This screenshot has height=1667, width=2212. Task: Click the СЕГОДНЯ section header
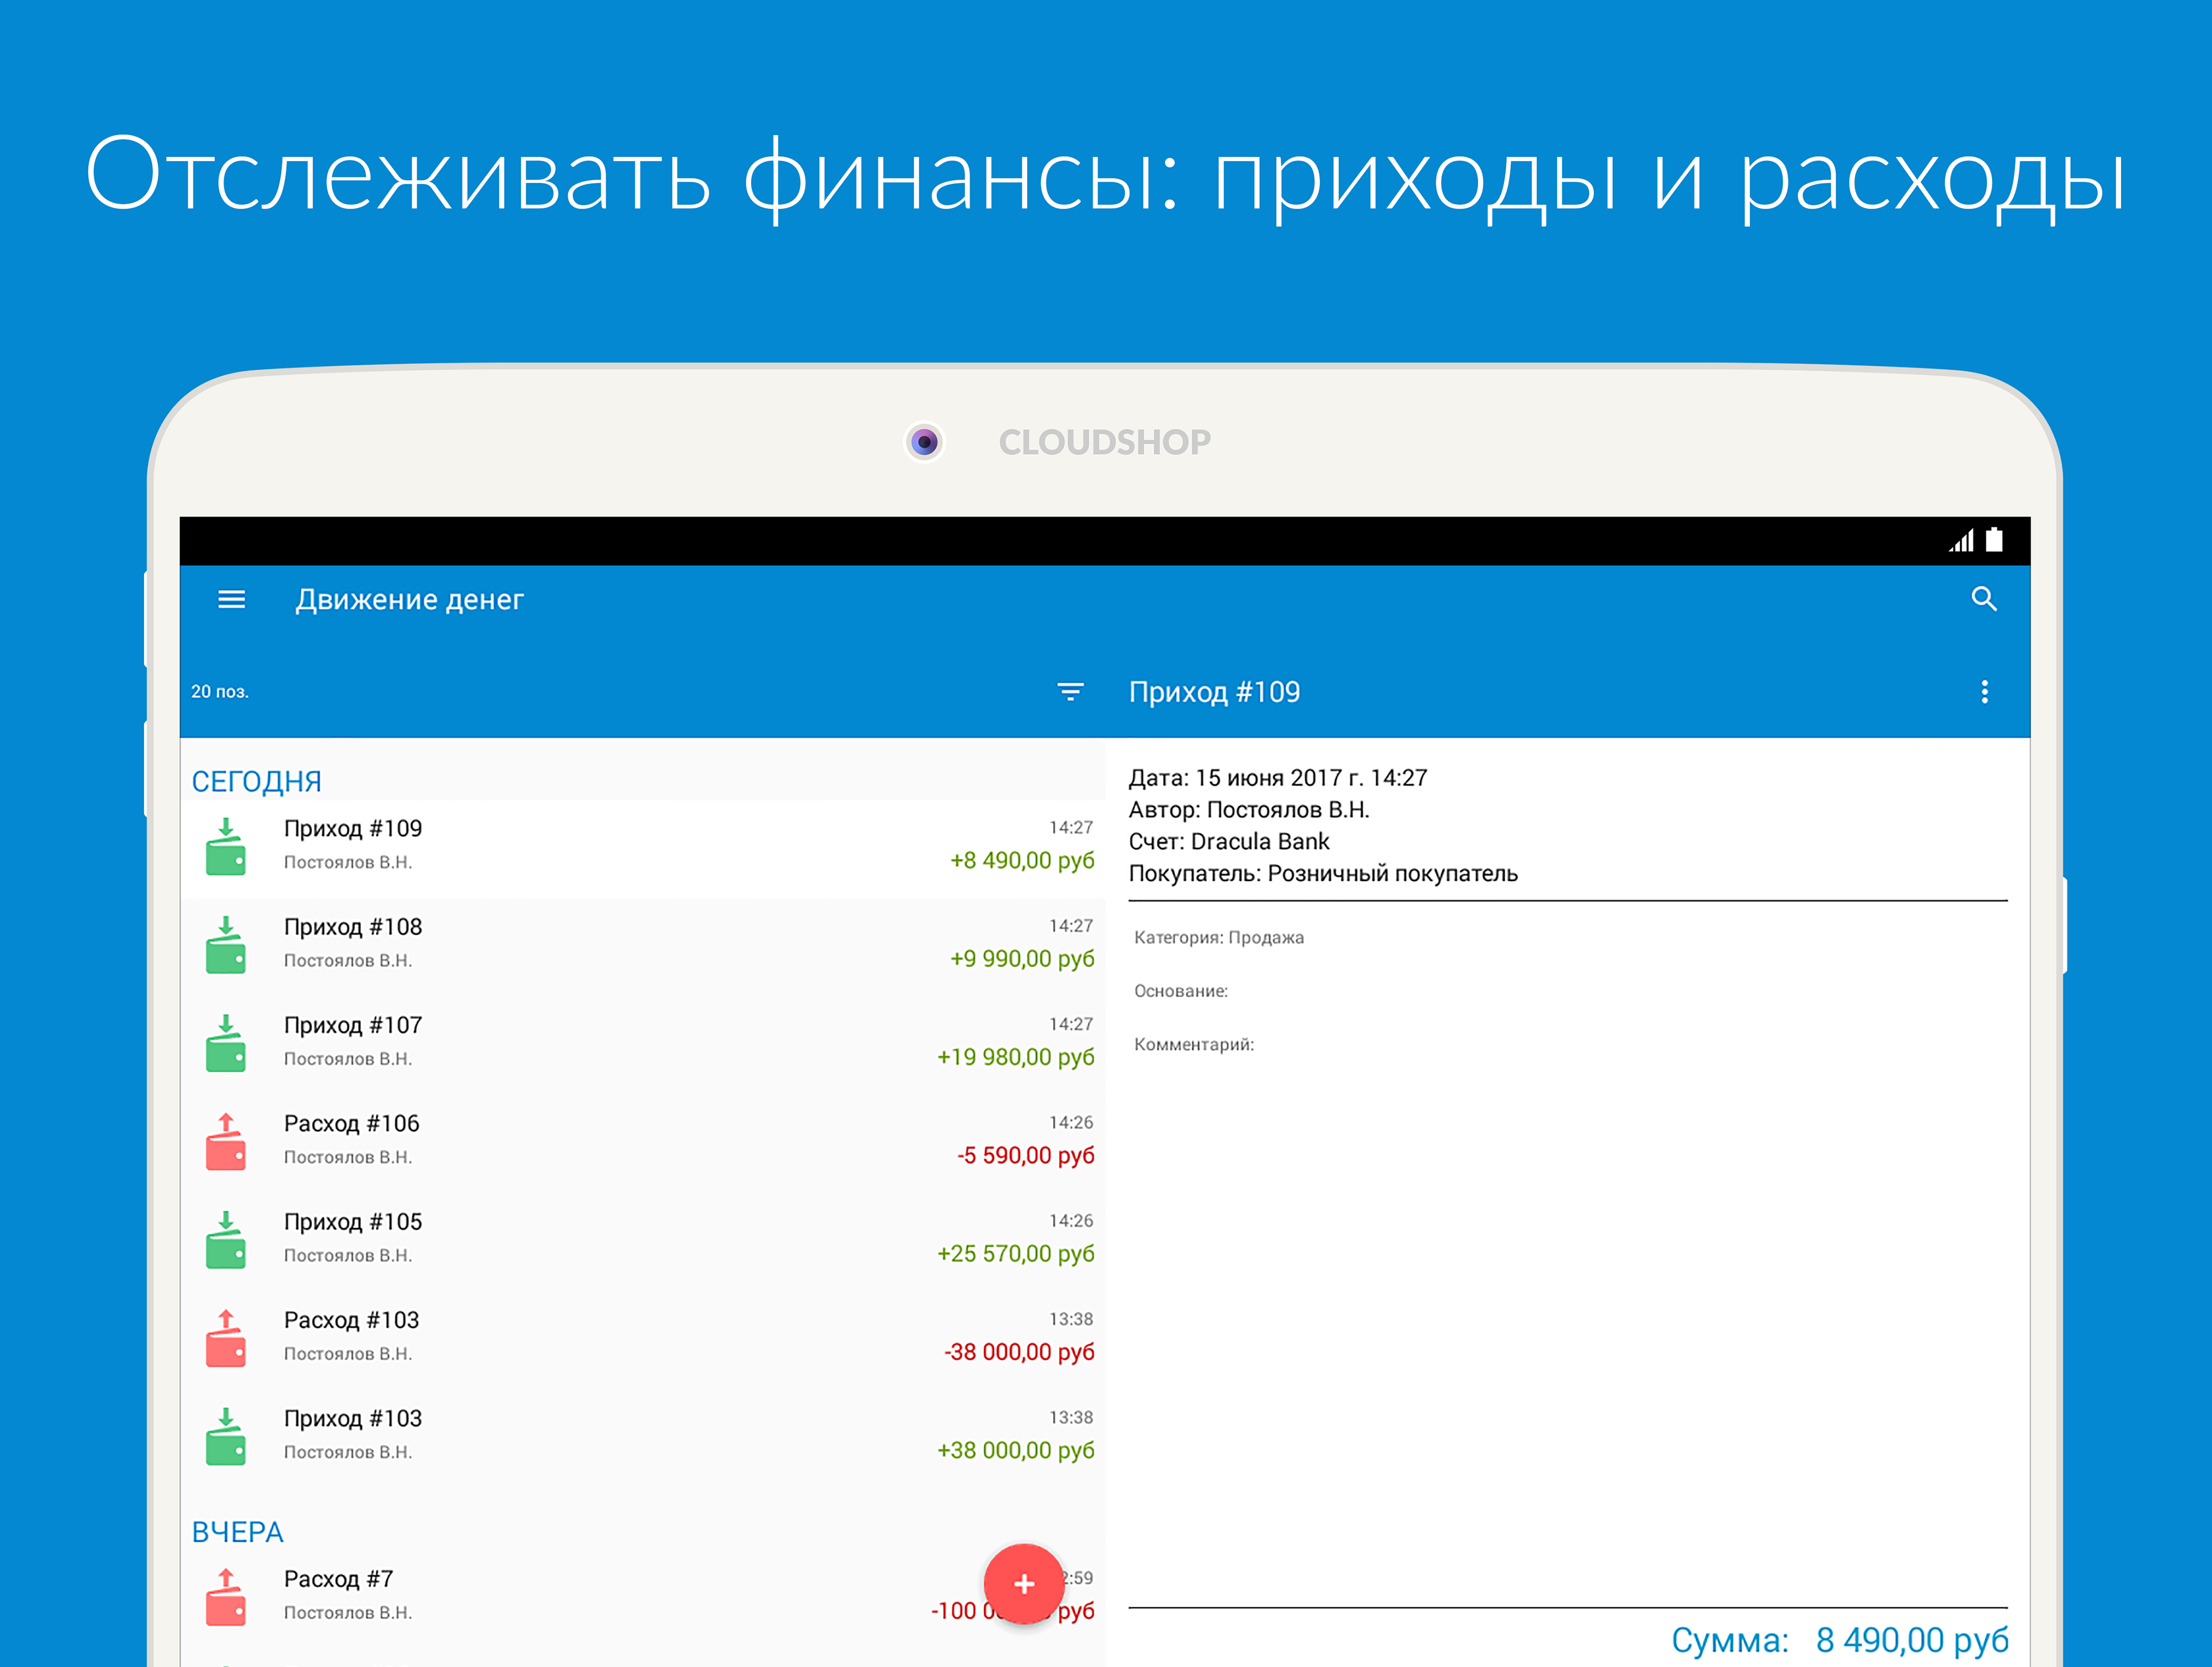point(257,781)
